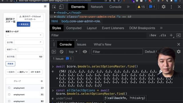Screen dimensions: 183x103
Task: Open the 検索フィールド dropdown
Action: pos(24,35)
